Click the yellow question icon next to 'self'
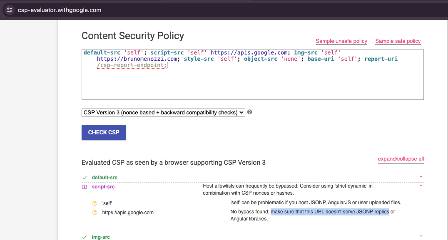The image size is (448, 240). coord(95,203)
